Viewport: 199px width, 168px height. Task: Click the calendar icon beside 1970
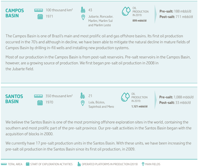pyautogui.click(x=40, y=102)
